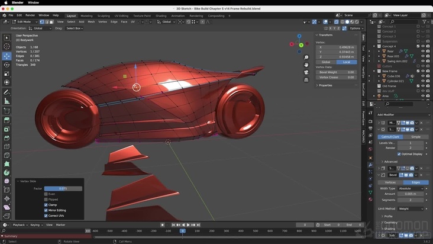The width and height of the screenshot is (433, 244).
Task: Choose the Annotate tool
Action: [7, 92]
